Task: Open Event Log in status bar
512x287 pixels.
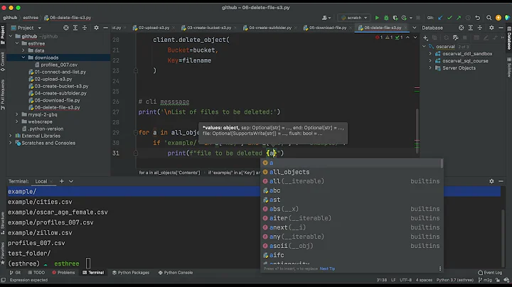Action: (490, 273)
